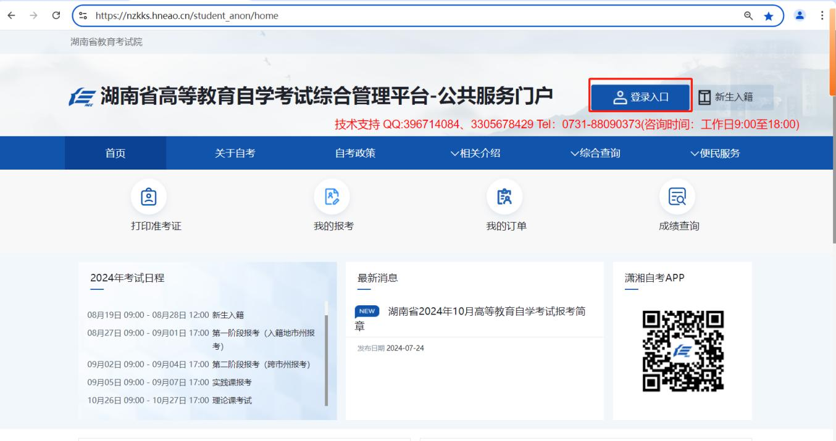Screen dimensions: 836x441
Task: Click the browser reload icon
Action: 56,15
